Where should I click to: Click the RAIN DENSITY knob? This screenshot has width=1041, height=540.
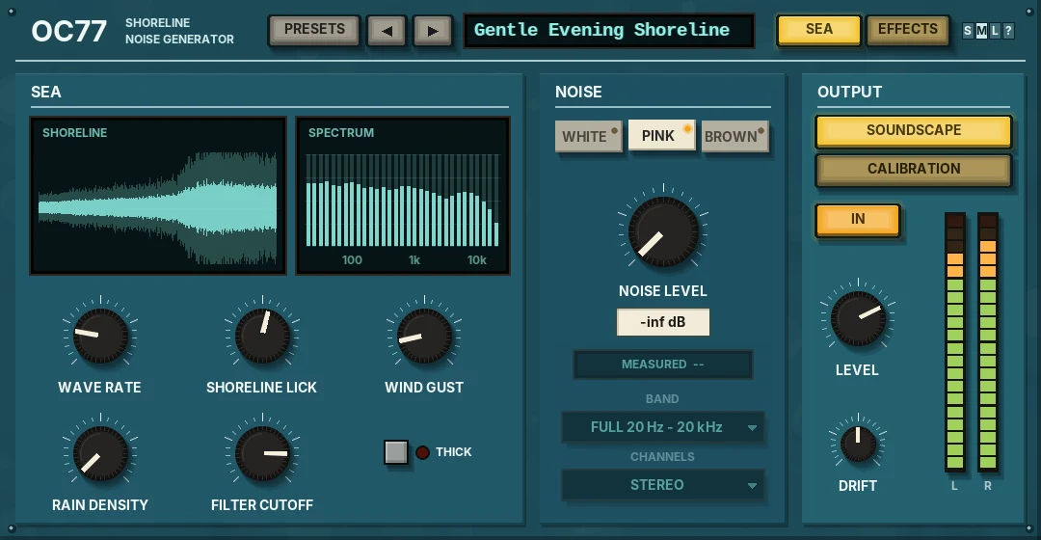tap(100, 453)
